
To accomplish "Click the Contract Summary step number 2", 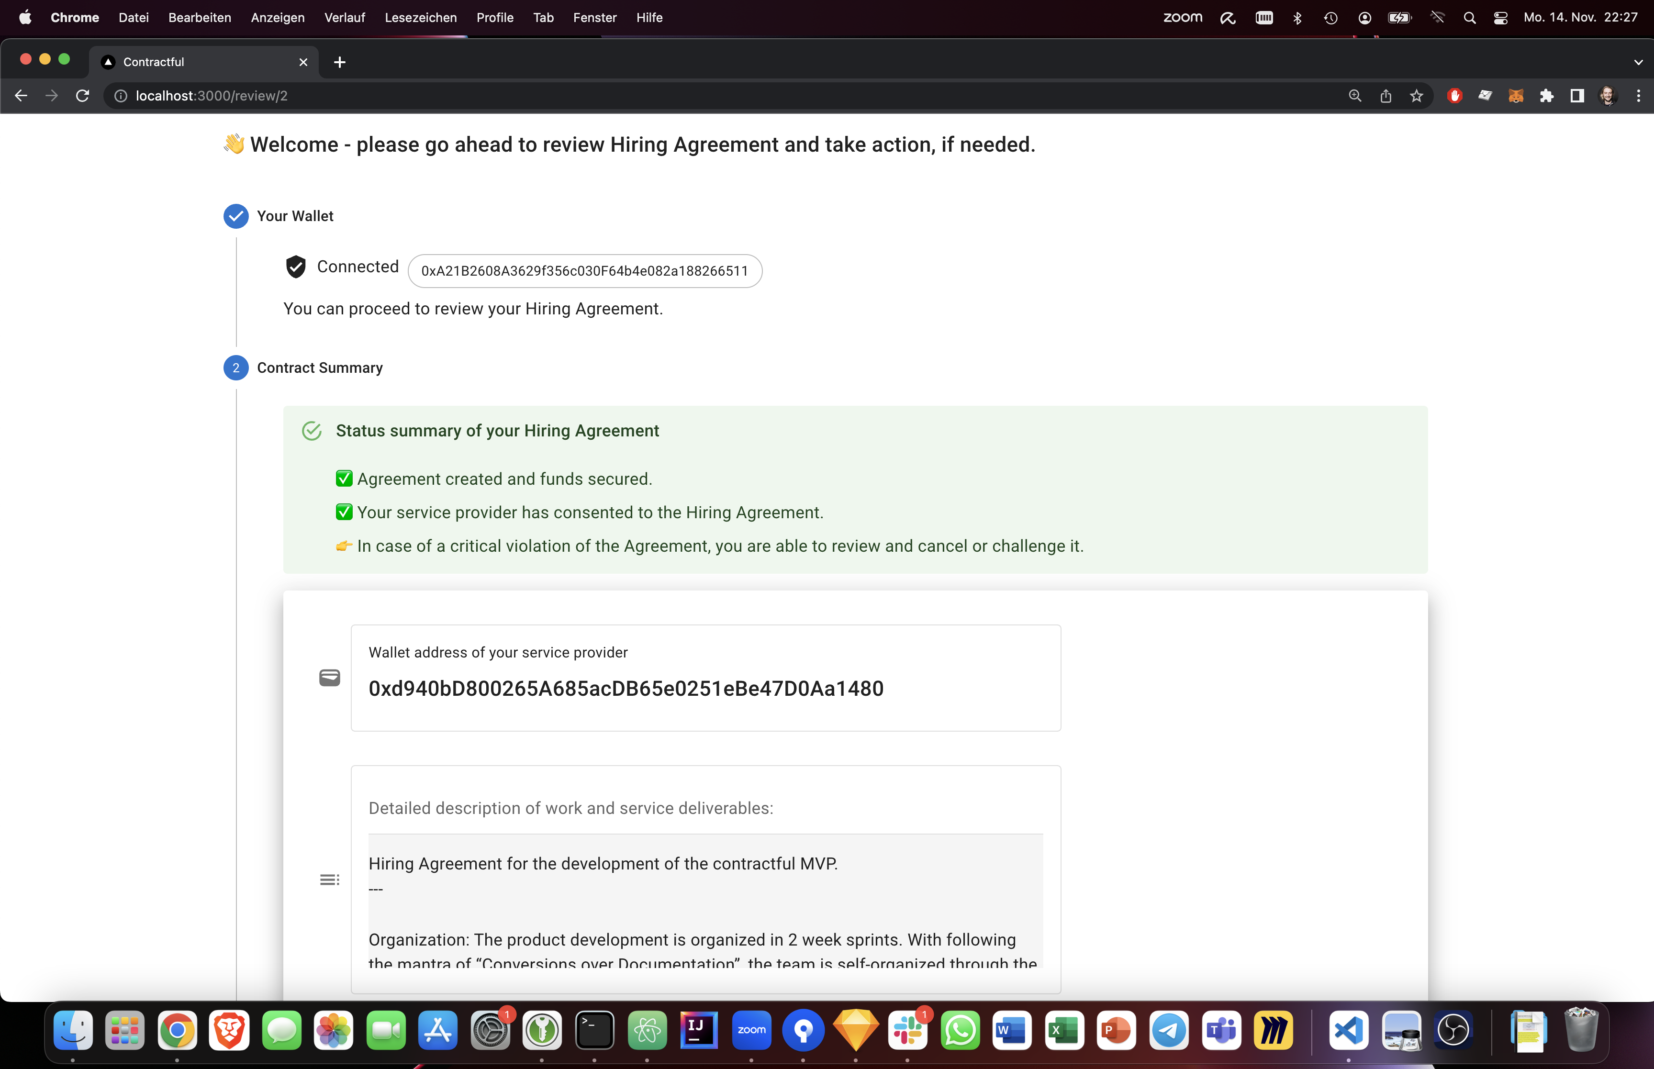I will tap(236, 368).
